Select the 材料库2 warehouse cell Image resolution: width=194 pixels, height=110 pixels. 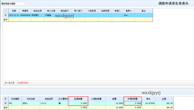[38, 15]
